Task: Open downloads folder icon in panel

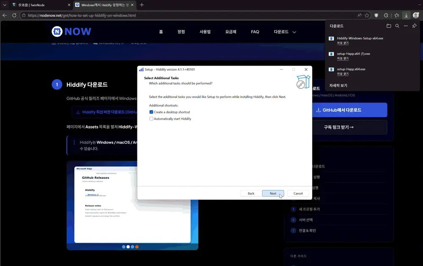Action: (x=389, y=26)
